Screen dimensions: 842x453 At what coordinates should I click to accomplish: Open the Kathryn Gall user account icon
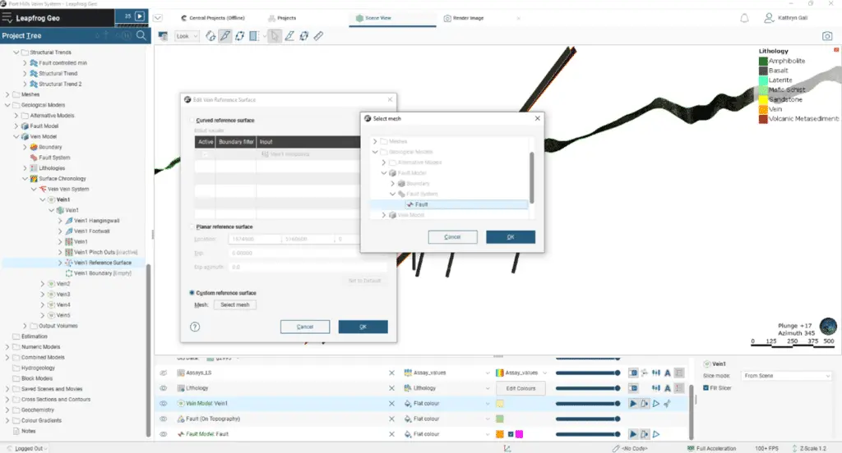coord(769,18)
